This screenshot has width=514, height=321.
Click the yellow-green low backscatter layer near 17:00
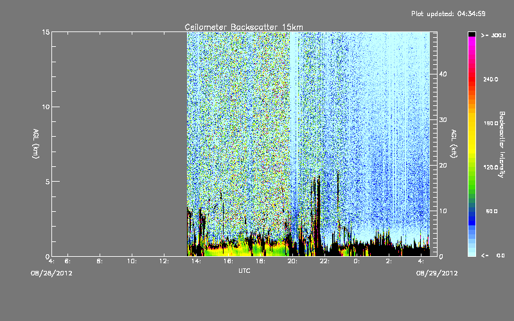point(244,250)
